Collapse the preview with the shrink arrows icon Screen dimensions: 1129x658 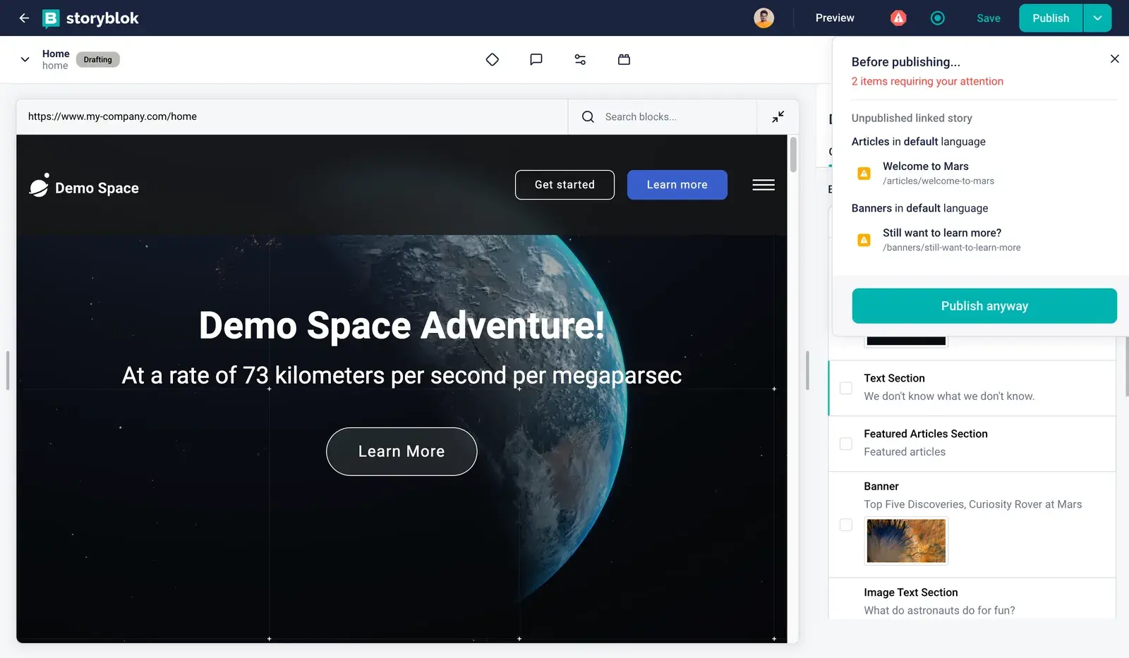coord(778,116)
